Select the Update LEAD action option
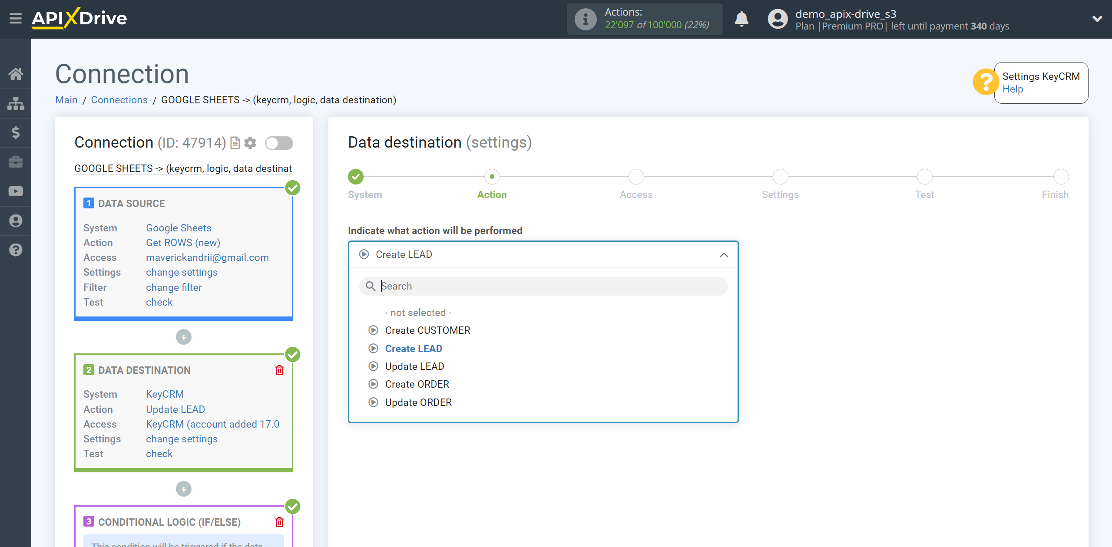 [414, 366]
